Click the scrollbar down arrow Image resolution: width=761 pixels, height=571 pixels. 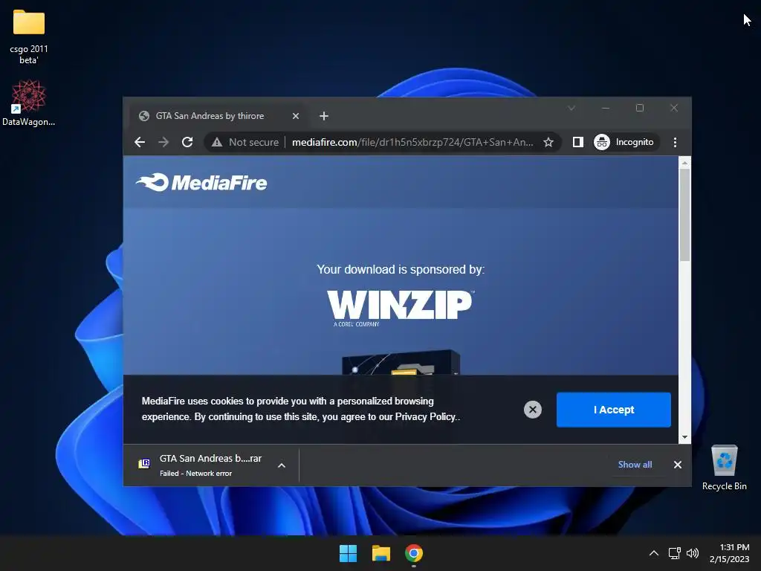(684, 437)
